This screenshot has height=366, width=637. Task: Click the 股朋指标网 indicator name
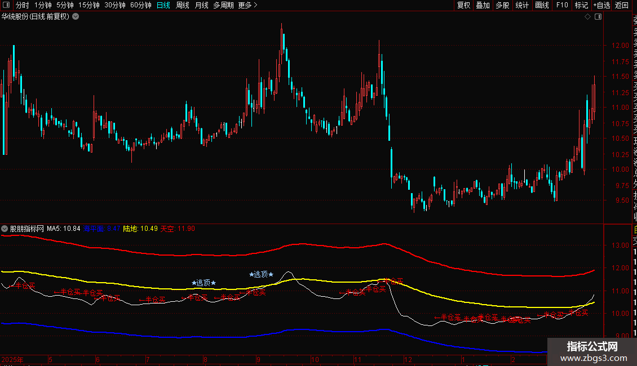pyautogui.click(x=27, y=229)
